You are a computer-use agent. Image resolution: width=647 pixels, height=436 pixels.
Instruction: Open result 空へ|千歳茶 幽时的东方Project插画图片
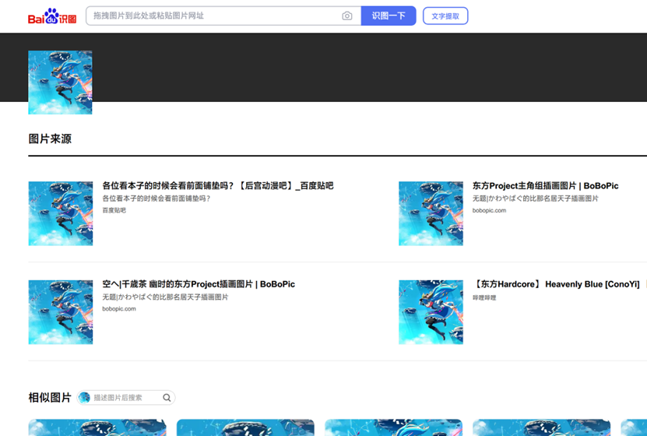[x=199, y=284]
